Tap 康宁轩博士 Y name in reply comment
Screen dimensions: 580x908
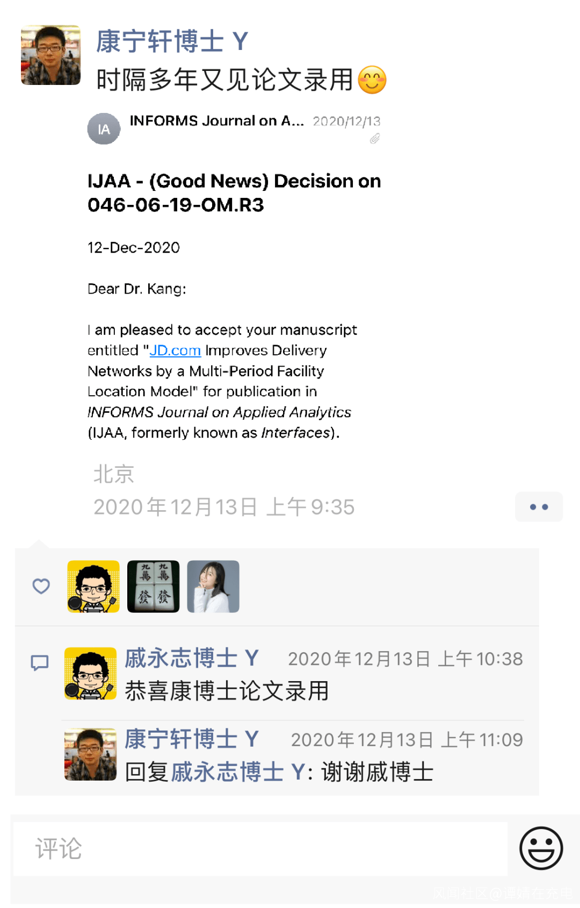pyautogui.click(x=192, y=739)
